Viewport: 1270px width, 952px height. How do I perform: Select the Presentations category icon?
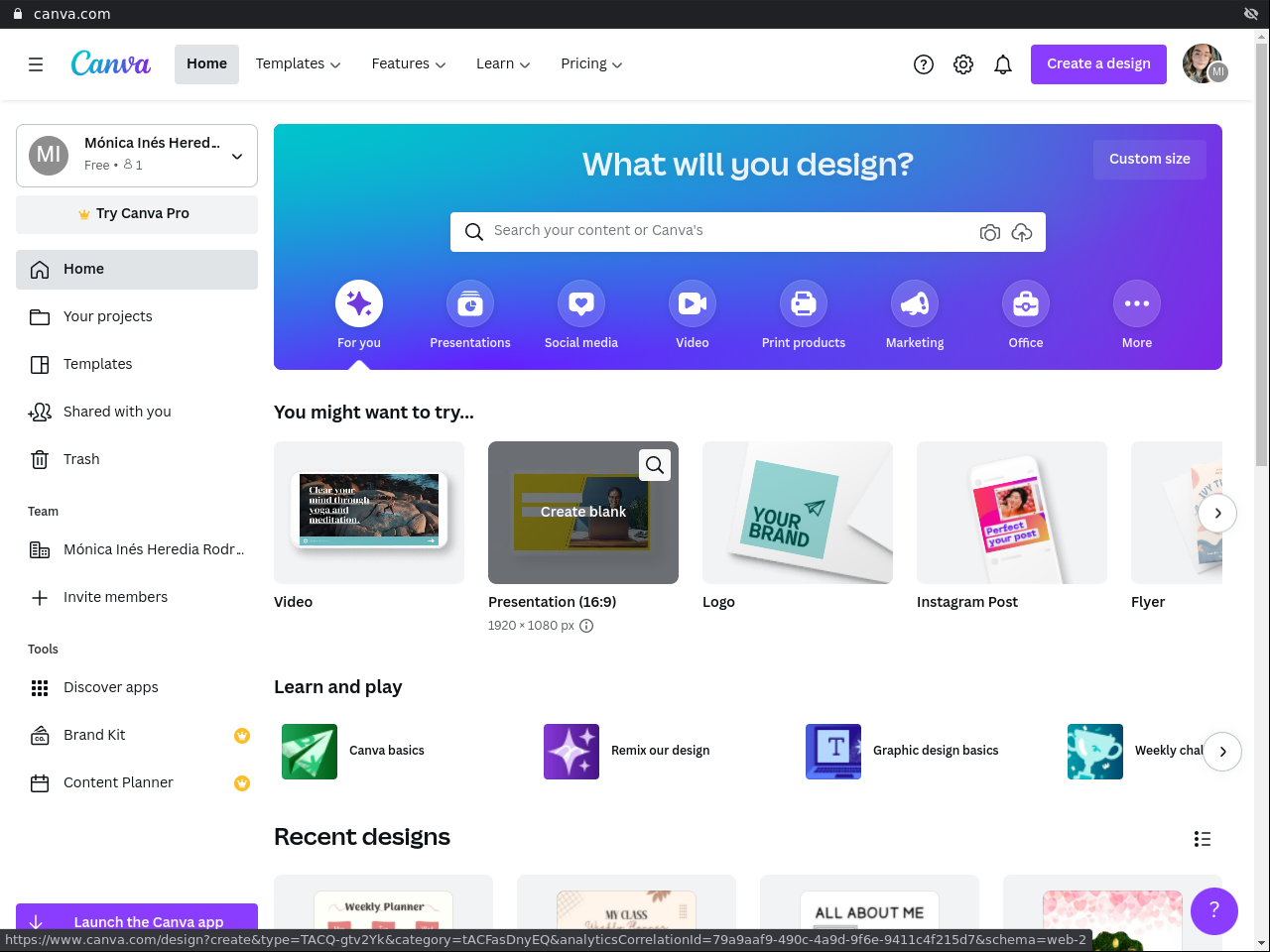[x=470, y=303]
